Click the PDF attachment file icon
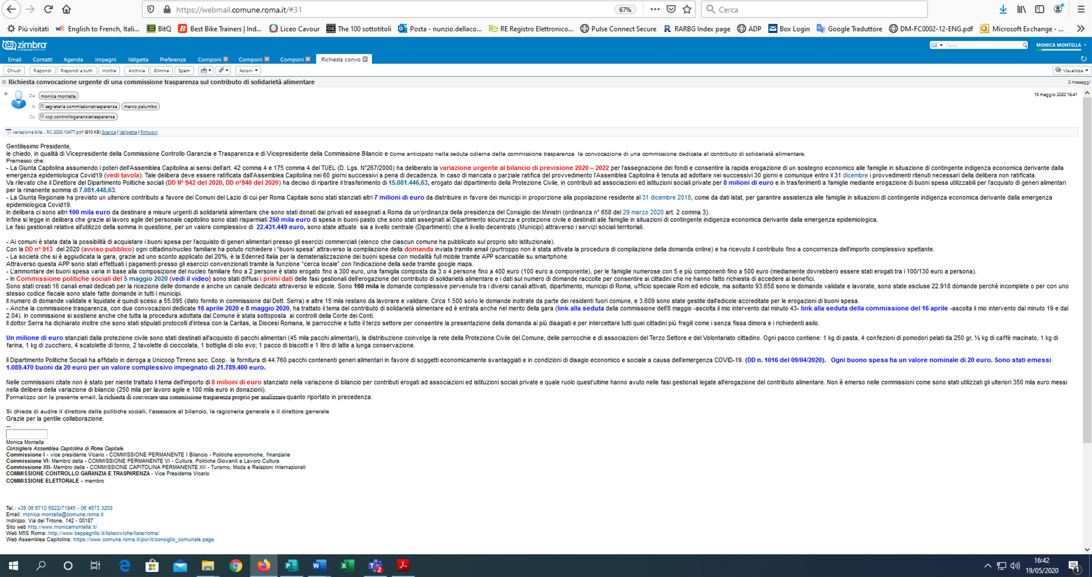 coord(8,132)
